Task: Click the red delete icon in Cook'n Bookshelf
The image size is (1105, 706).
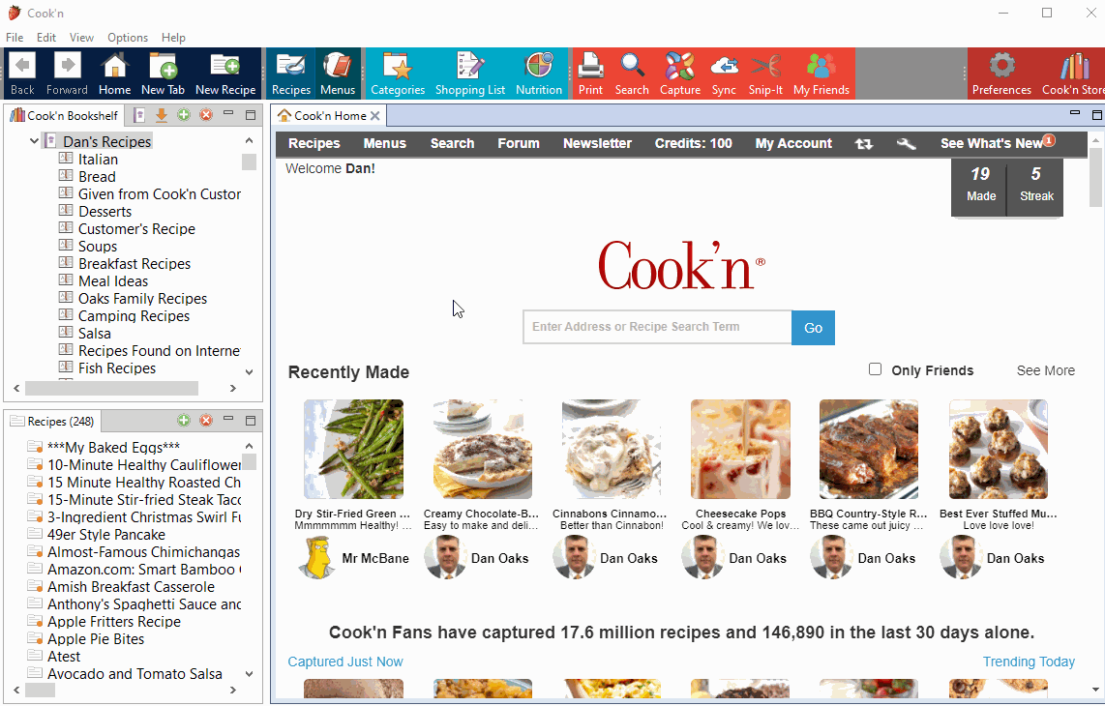Action: coord(206,115)
